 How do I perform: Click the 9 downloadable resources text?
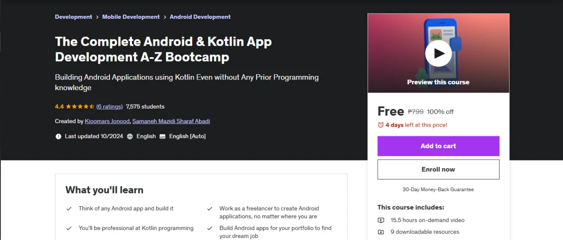425,232
